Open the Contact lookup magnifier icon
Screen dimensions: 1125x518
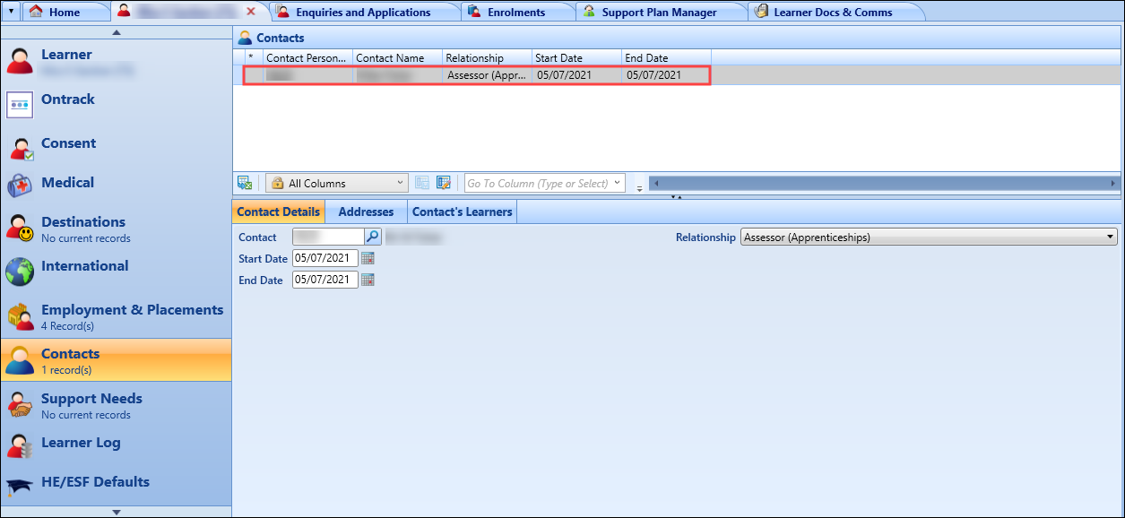coord(373,237)
